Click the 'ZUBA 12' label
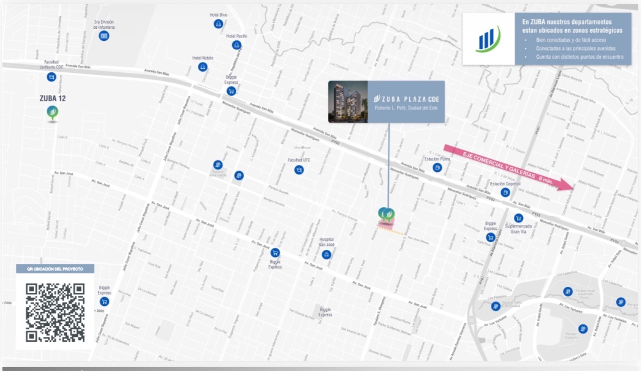Screen dimensions: 641x371 (52, 98)
